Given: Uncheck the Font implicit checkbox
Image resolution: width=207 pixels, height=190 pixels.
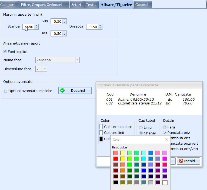Looking at the screenshot, I should point(5,52).
